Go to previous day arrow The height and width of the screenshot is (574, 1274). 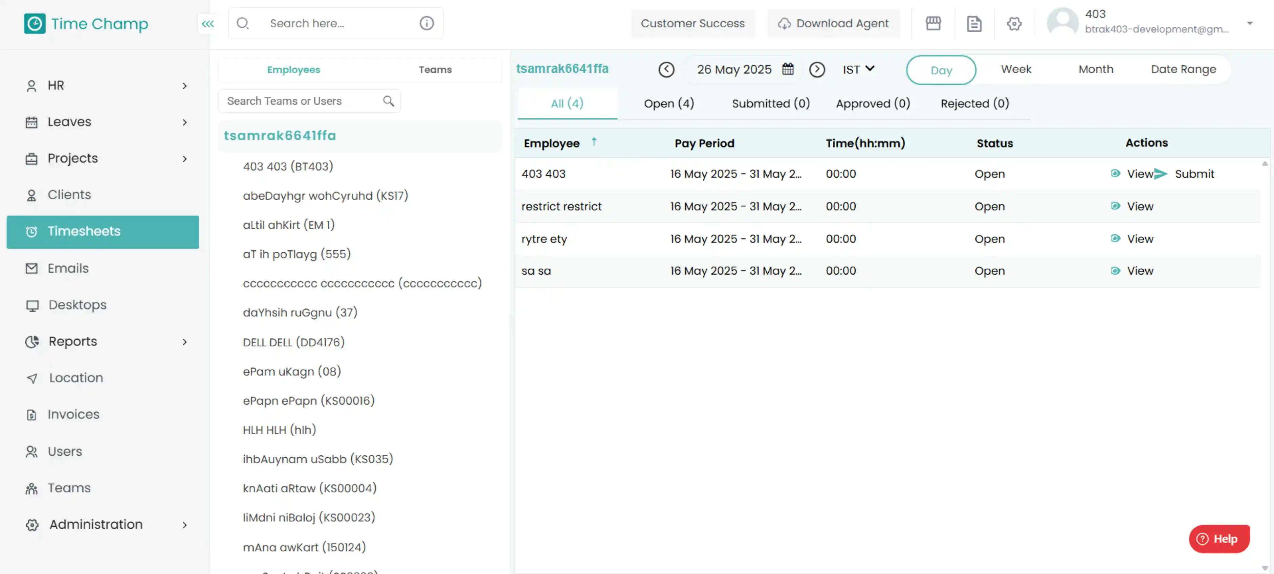[x=666, y=70]
